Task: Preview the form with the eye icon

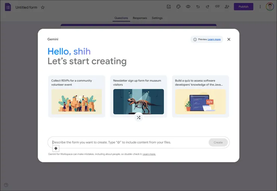Action: pos(188,7)
